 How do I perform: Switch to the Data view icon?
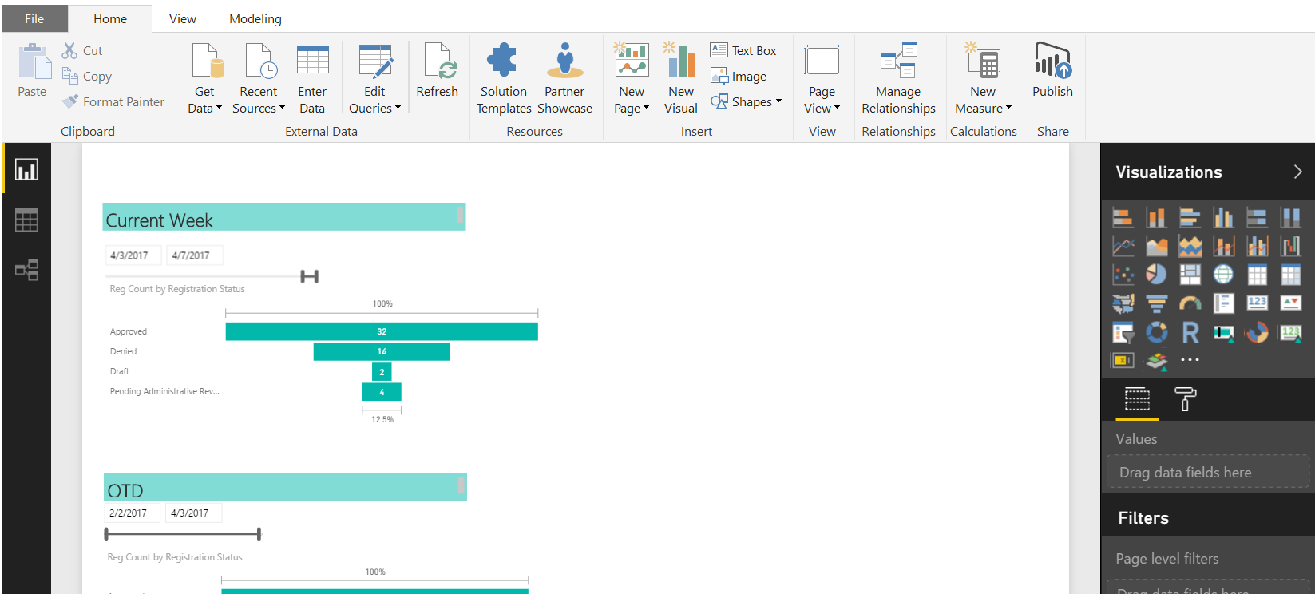pyautogui.click(x=26, y=220)
